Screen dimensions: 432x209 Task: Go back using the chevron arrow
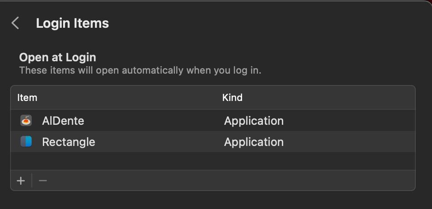click(x=15, y=23)
